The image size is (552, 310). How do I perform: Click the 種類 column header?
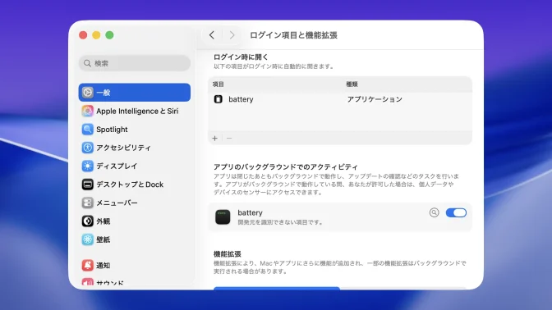click(352, 84)
